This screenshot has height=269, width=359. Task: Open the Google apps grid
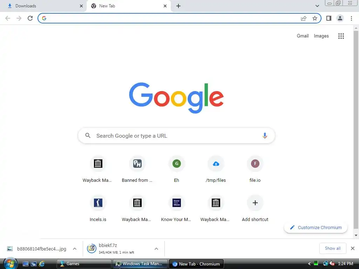pos(341,36)
